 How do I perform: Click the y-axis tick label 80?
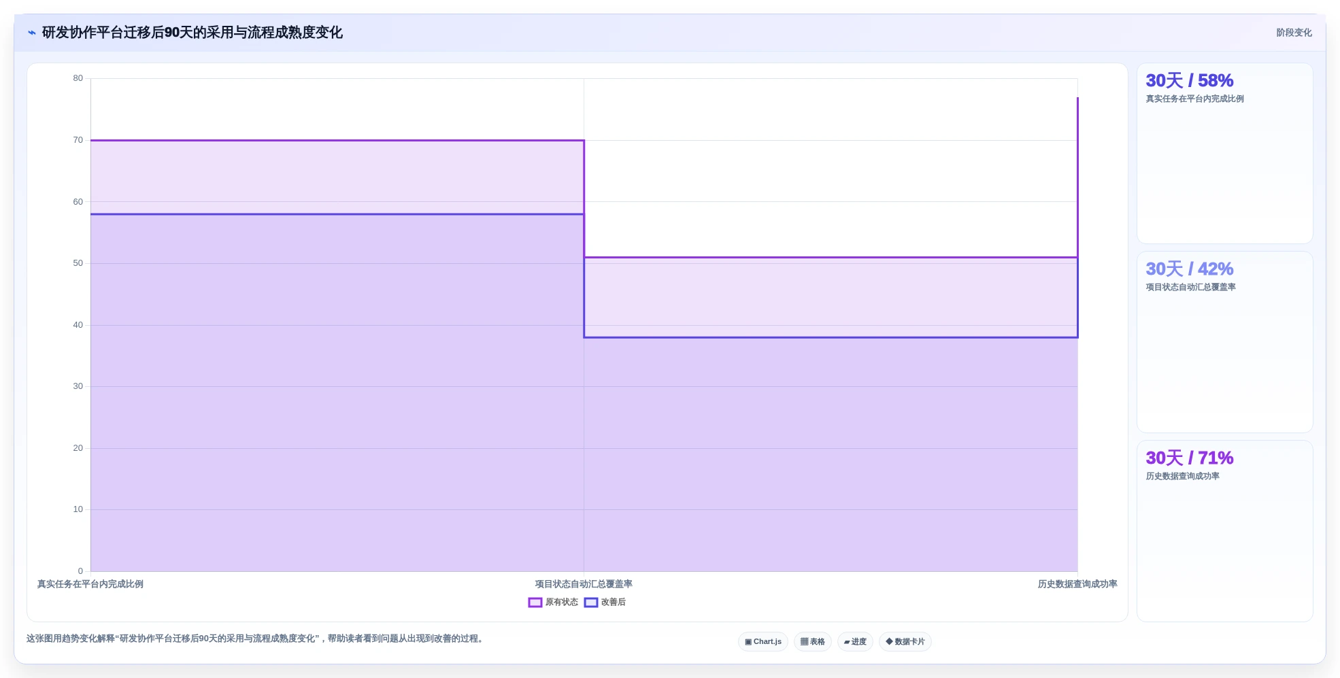click(78, 78)
